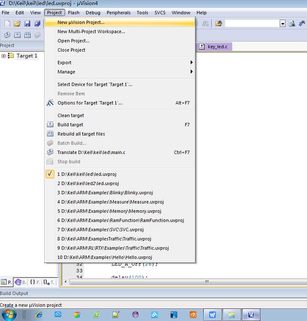Click the Open file folder icon
This screenshot has height=321, width=307.
pyautogui.click(x=17, y=23)
